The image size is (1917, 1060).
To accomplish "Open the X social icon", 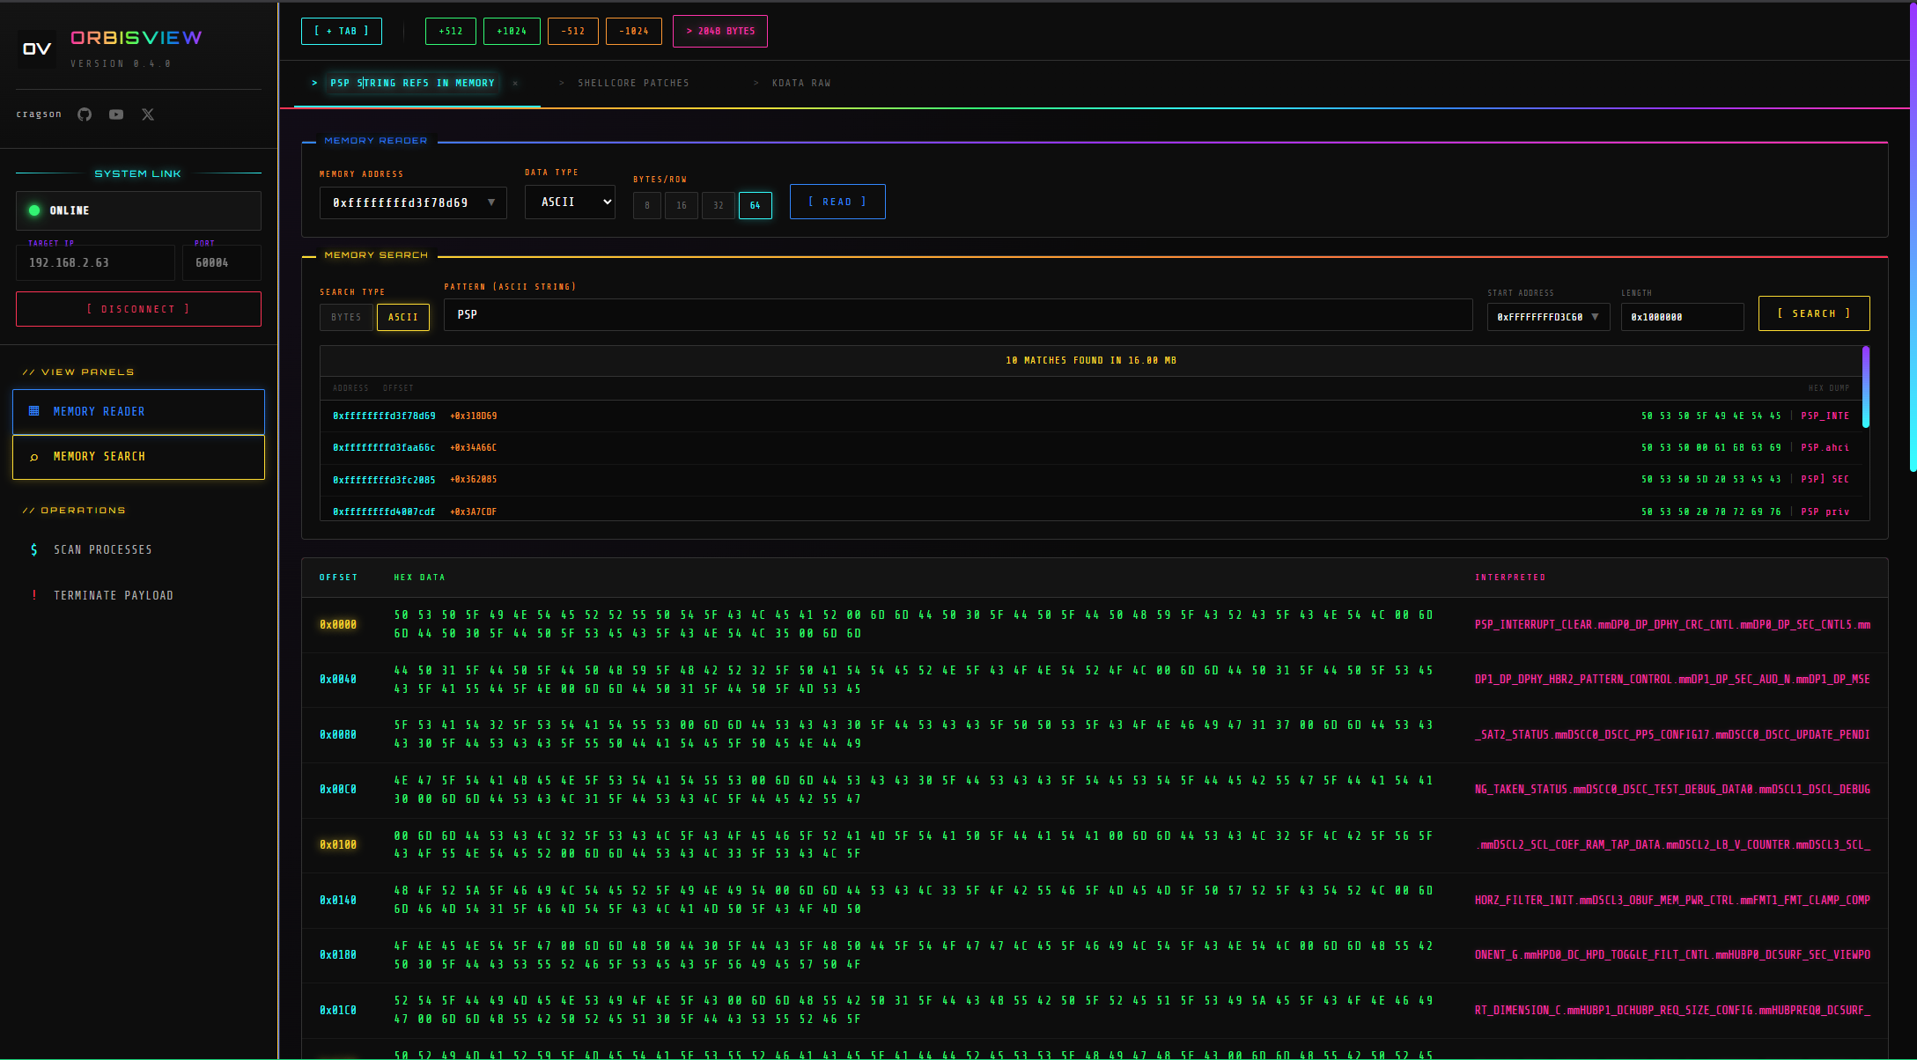I will (x=148, y=114).
